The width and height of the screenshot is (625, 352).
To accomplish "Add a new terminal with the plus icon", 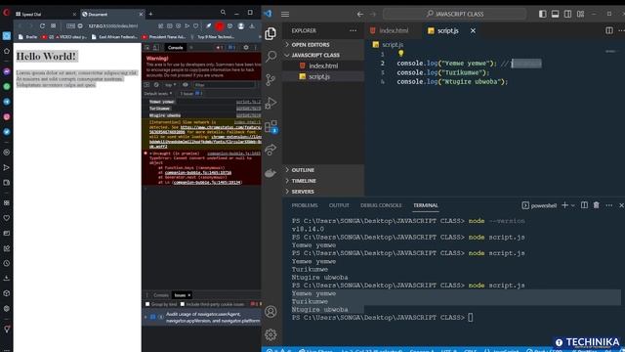I will coord(564,205).
